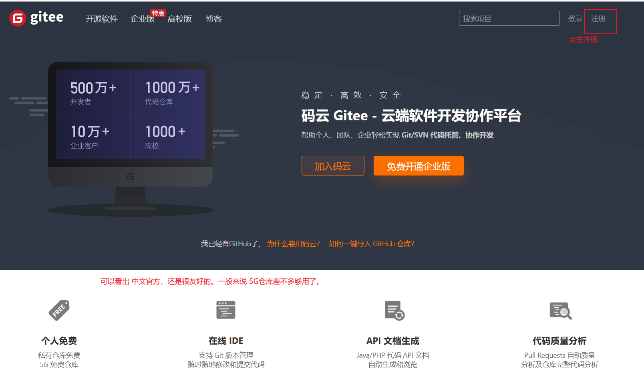Click the code quality analysis icon

point(560,311)
